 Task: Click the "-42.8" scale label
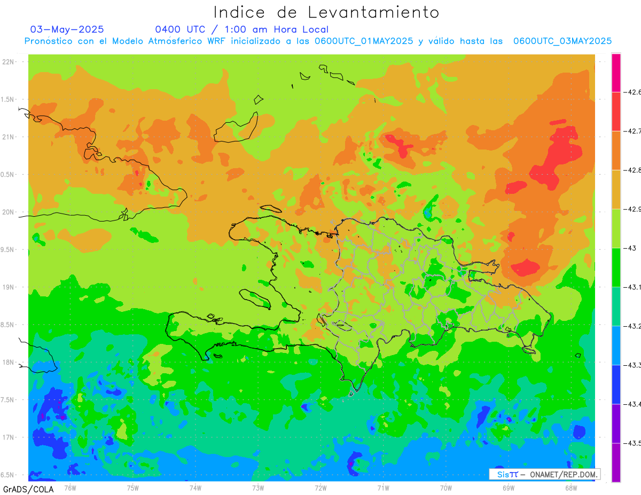coord(632,170)
